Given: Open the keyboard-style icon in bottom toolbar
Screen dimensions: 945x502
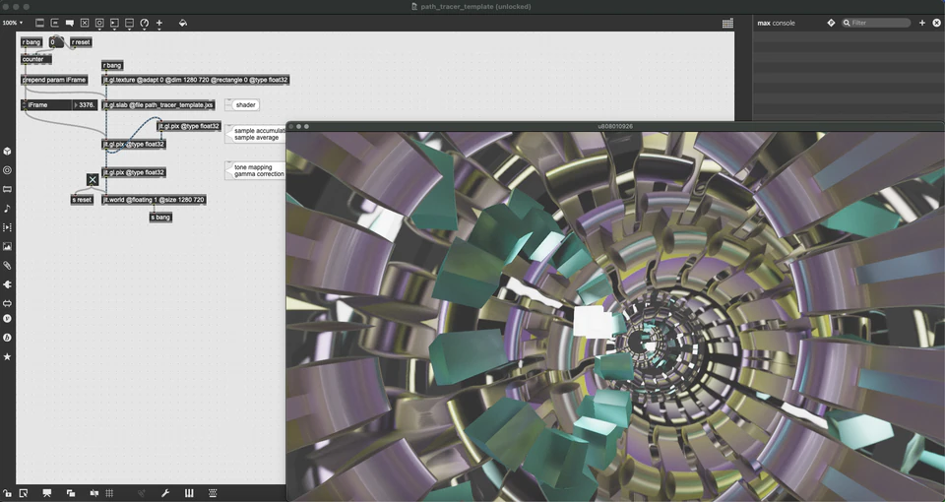Looking at the screenshot, I should pos(213,493).
